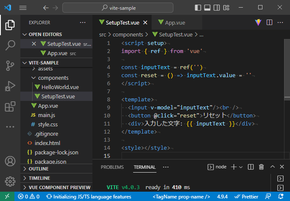Show errors and warnings count in status bar

coord(29,196)
